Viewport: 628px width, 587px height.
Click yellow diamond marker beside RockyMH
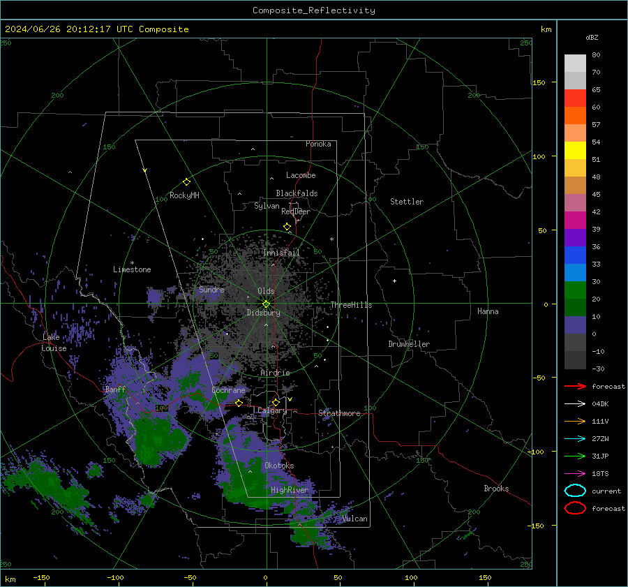click(x=186, y=182)
